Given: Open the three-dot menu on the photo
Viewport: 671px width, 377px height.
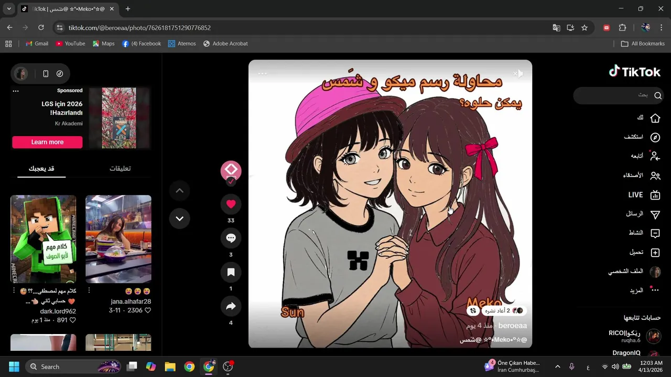Looking at the screenshot, I should click(x=263, y=74).
